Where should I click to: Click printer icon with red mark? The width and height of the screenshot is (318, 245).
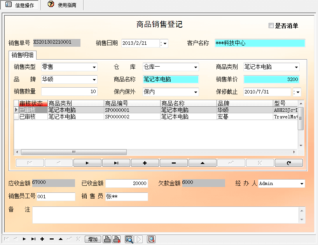(x=117, y=239)
